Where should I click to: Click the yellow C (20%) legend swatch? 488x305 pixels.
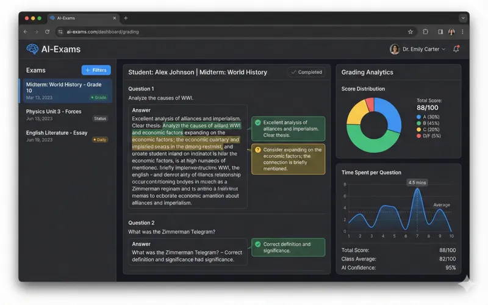coord(418,129)
